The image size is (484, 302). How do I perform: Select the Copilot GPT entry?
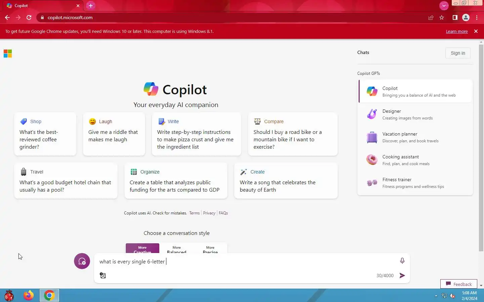(x=415, y=91)
